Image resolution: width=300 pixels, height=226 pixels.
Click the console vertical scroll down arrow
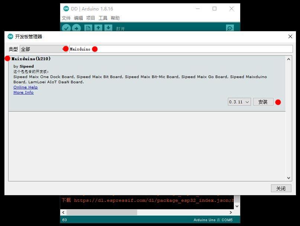point(237,206)
